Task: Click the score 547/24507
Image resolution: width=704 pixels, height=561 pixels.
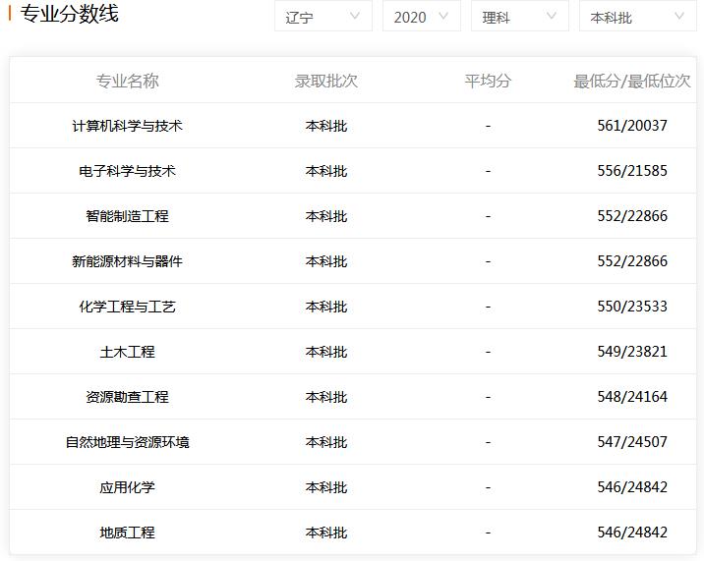Action: [x=632, y=442]
